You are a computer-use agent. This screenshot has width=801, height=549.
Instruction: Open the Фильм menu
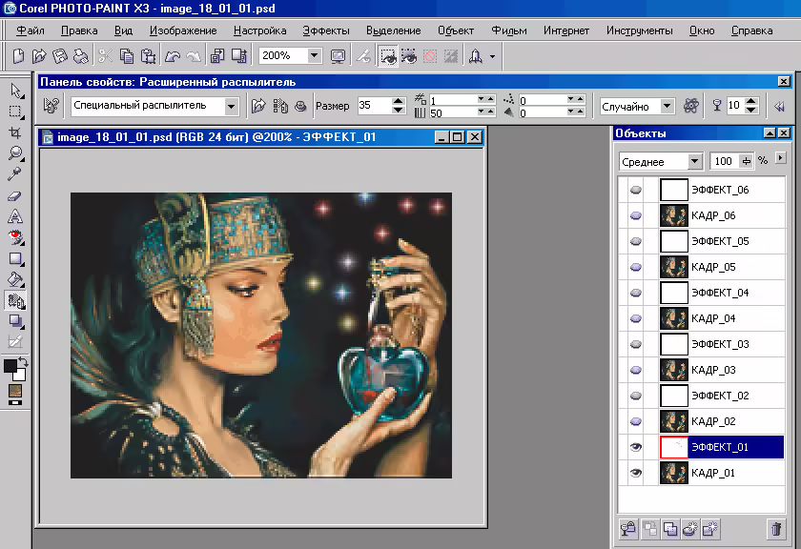pos(509,30)
